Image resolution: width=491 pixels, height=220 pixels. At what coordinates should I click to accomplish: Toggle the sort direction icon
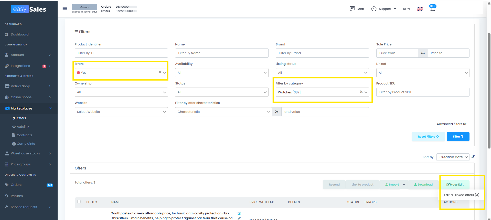point(473,157)
